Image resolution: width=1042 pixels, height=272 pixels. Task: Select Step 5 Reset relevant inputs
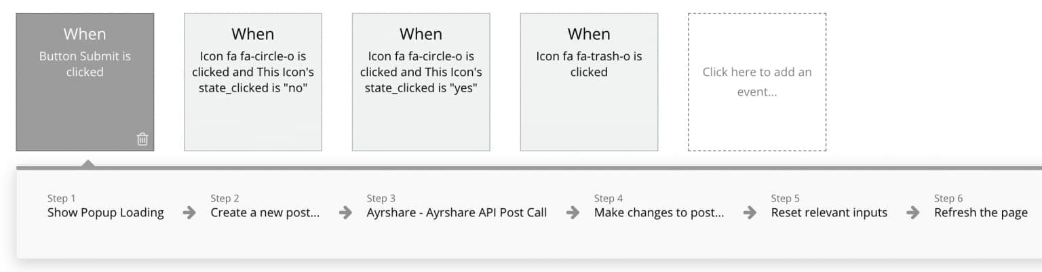[x=829, y=206]
